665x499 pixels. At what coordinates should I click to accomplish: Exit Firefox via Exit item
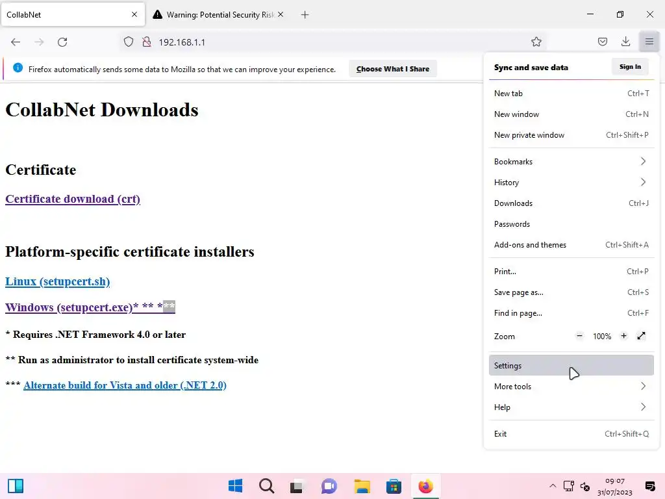(571, 433)
